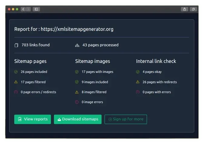Click '0 page errors / redirects' text
This screenshot has height=144, width=204.
click(x=38, y=92)
